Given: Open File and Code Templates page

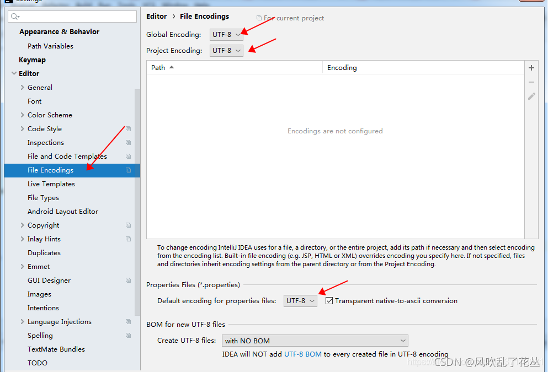Looking at the screenshot, I should [x=67, y=157].
